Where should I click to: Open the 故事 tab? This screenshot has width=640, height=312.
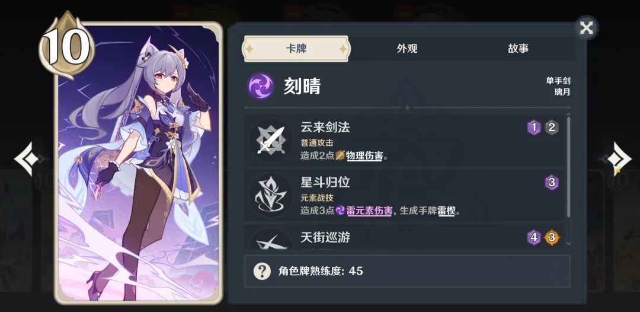[518, 49]
